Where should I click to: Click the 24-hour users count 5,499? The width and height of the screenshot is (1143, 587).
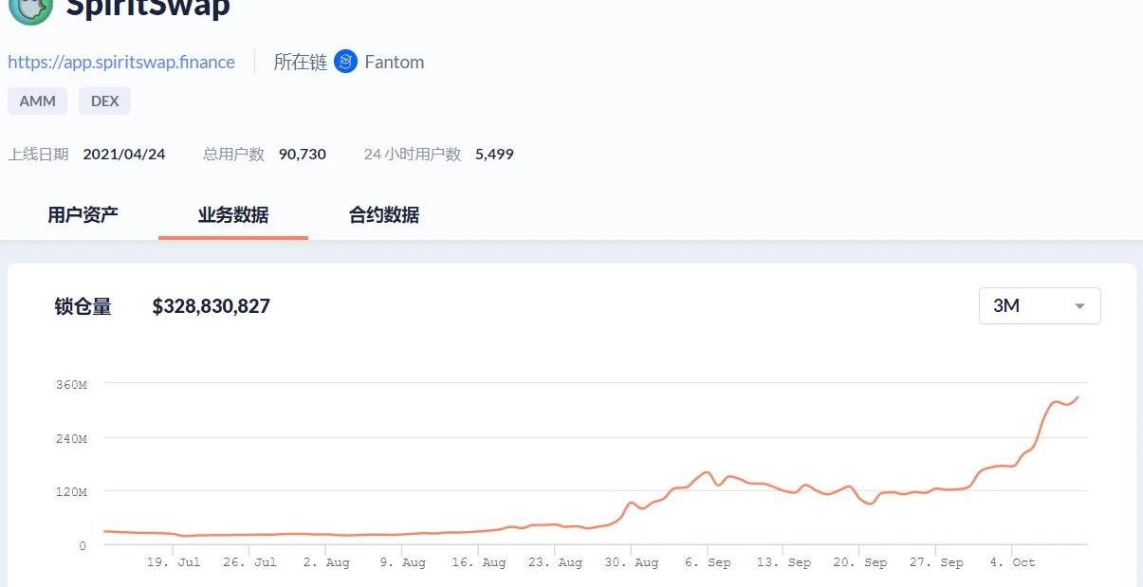(494, 155)
